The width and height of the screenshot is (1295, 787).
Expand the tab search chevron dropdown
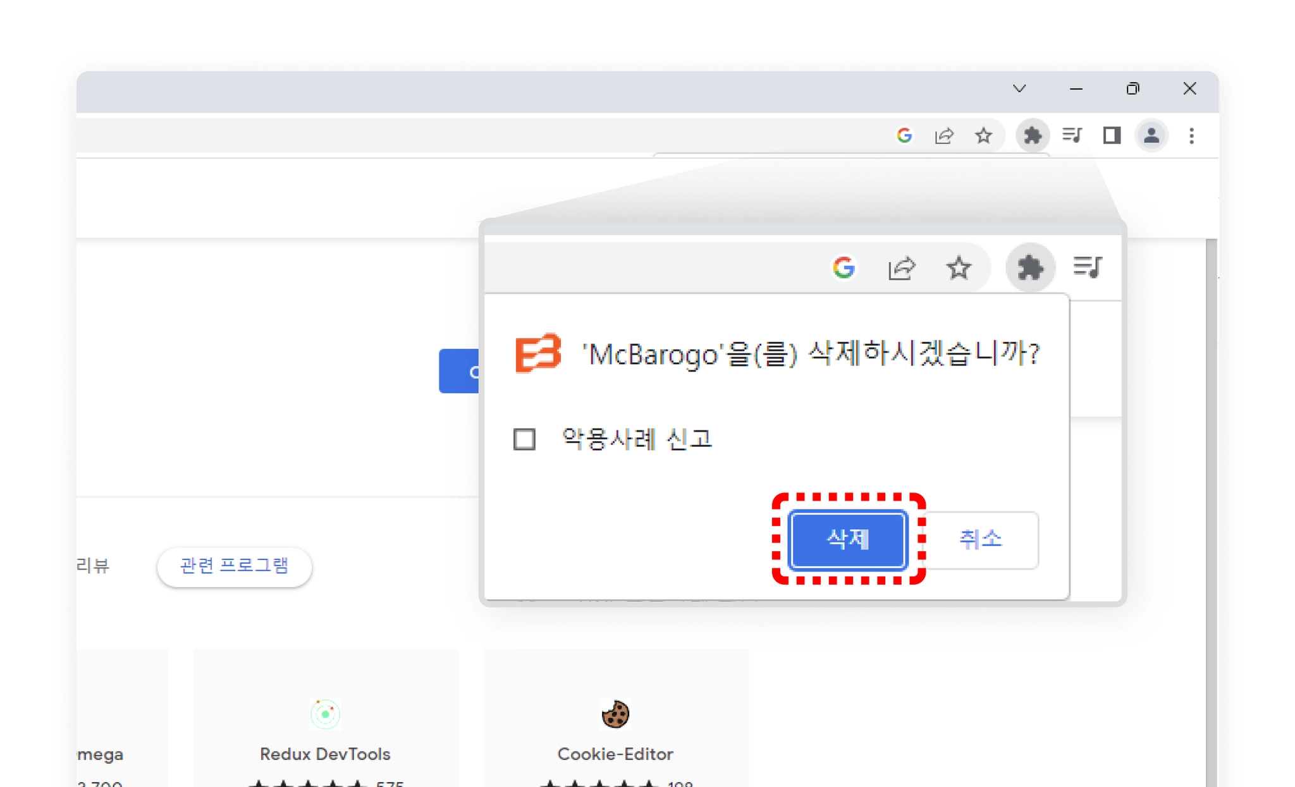(1019, 88)
